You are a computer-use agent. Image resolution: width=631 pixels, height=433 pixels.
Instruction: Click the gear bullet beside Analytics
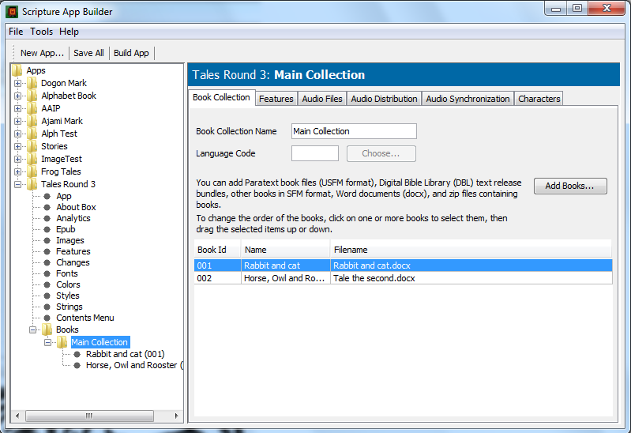(47, 218)
